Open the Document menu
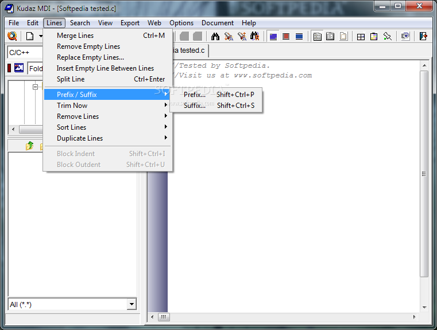The height and width of the screenshot is (330, 437). [x=218, y=23]
